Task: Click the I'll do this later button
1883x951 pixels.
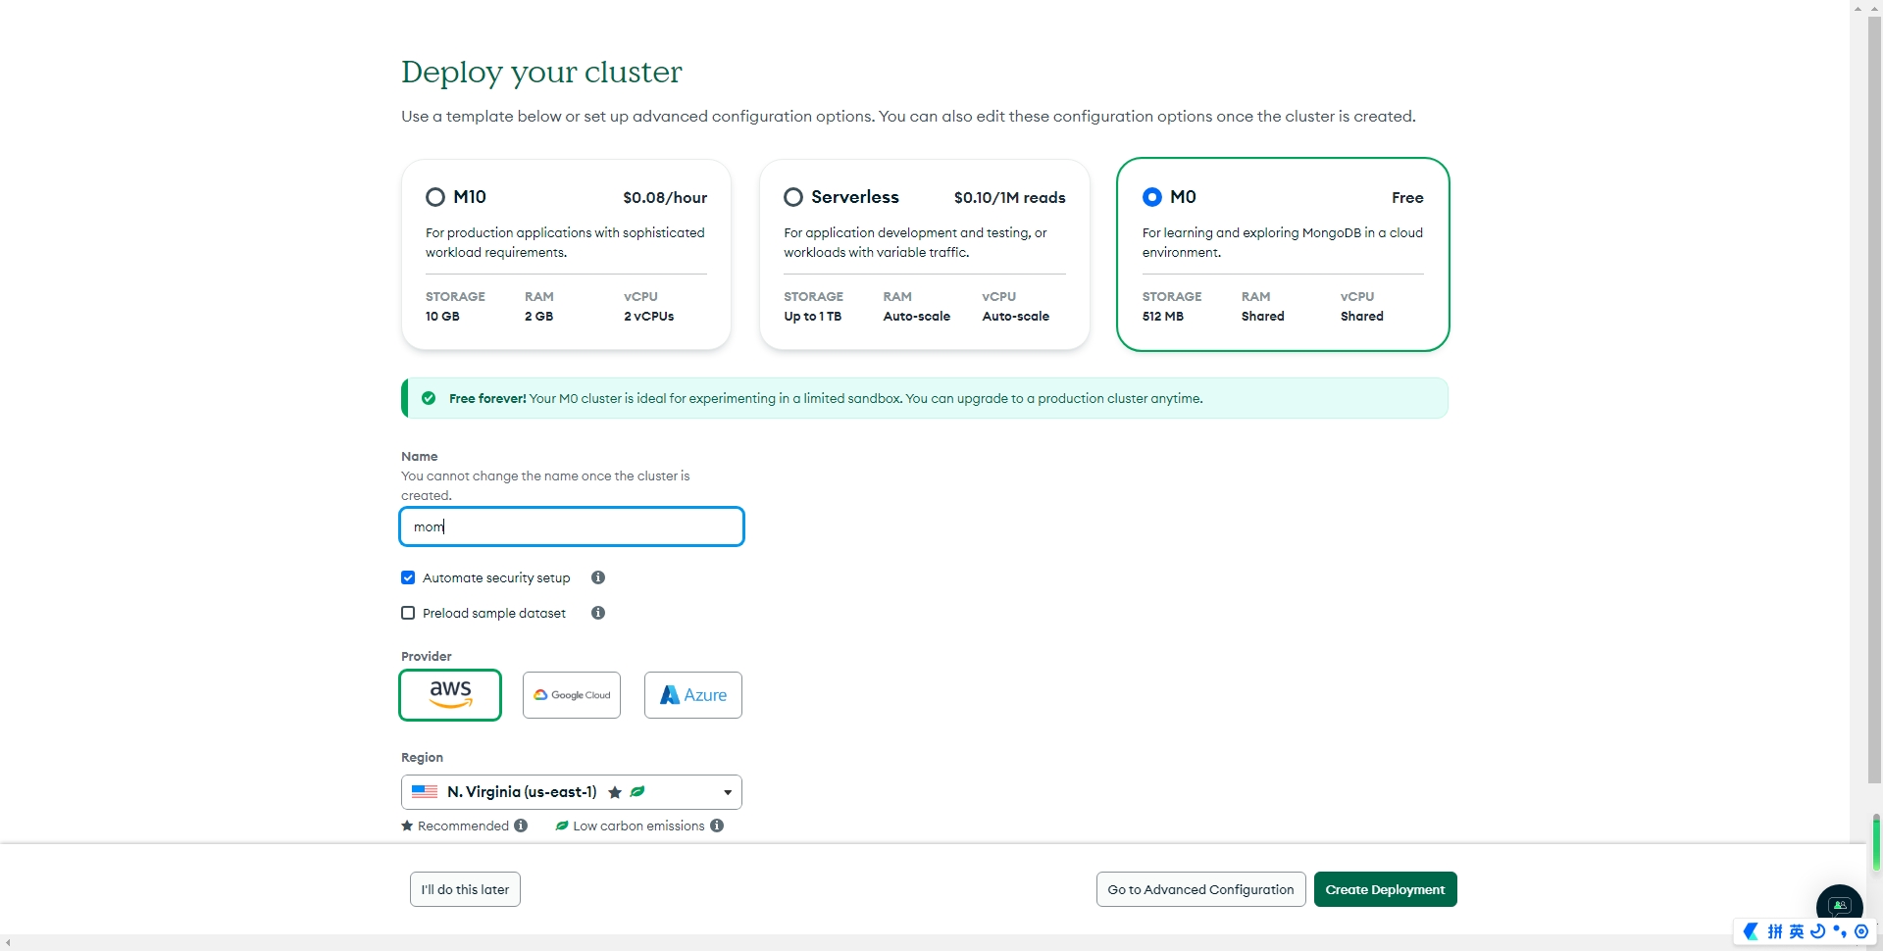Action: pos(465,889)
